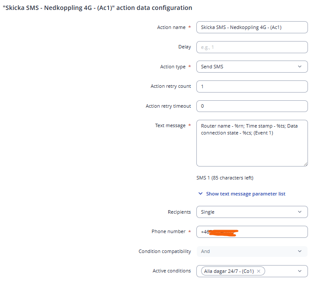Click the "SMS 1 (85 characters left)" counter text
Viewport: 314px width, 285px height.
pos(225,178)
